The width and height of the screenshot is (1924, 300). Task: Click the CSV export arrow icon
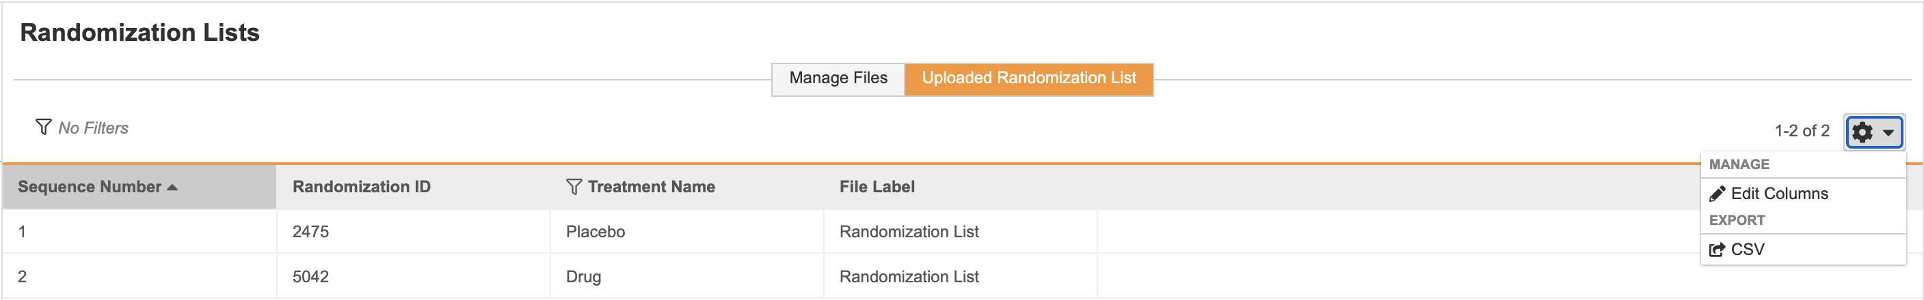(x=1717, y=250)
